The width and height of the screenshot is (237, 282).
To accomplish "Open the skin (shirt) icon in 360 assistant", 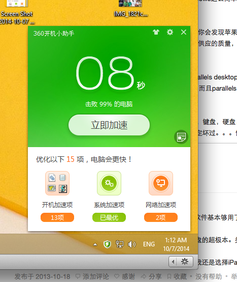I will (156, 32).
